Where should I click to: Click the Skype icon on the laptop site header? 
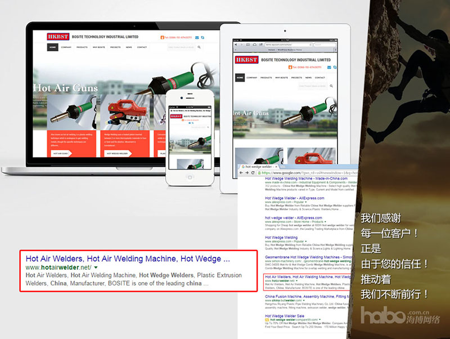tap(202, 37)
